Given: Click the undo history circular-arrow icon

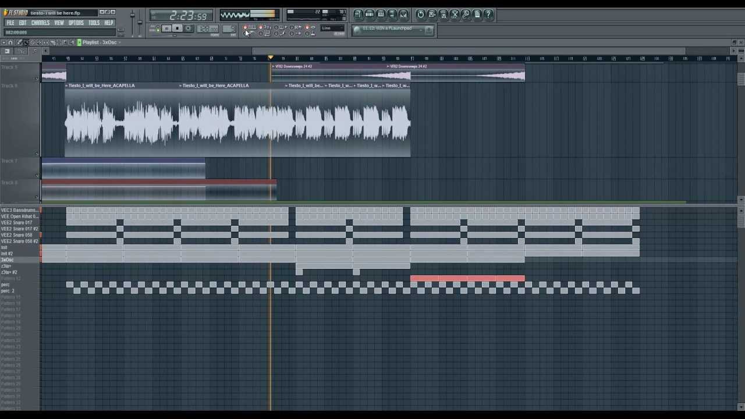Looking at the screenshot, I should [421, 15].
